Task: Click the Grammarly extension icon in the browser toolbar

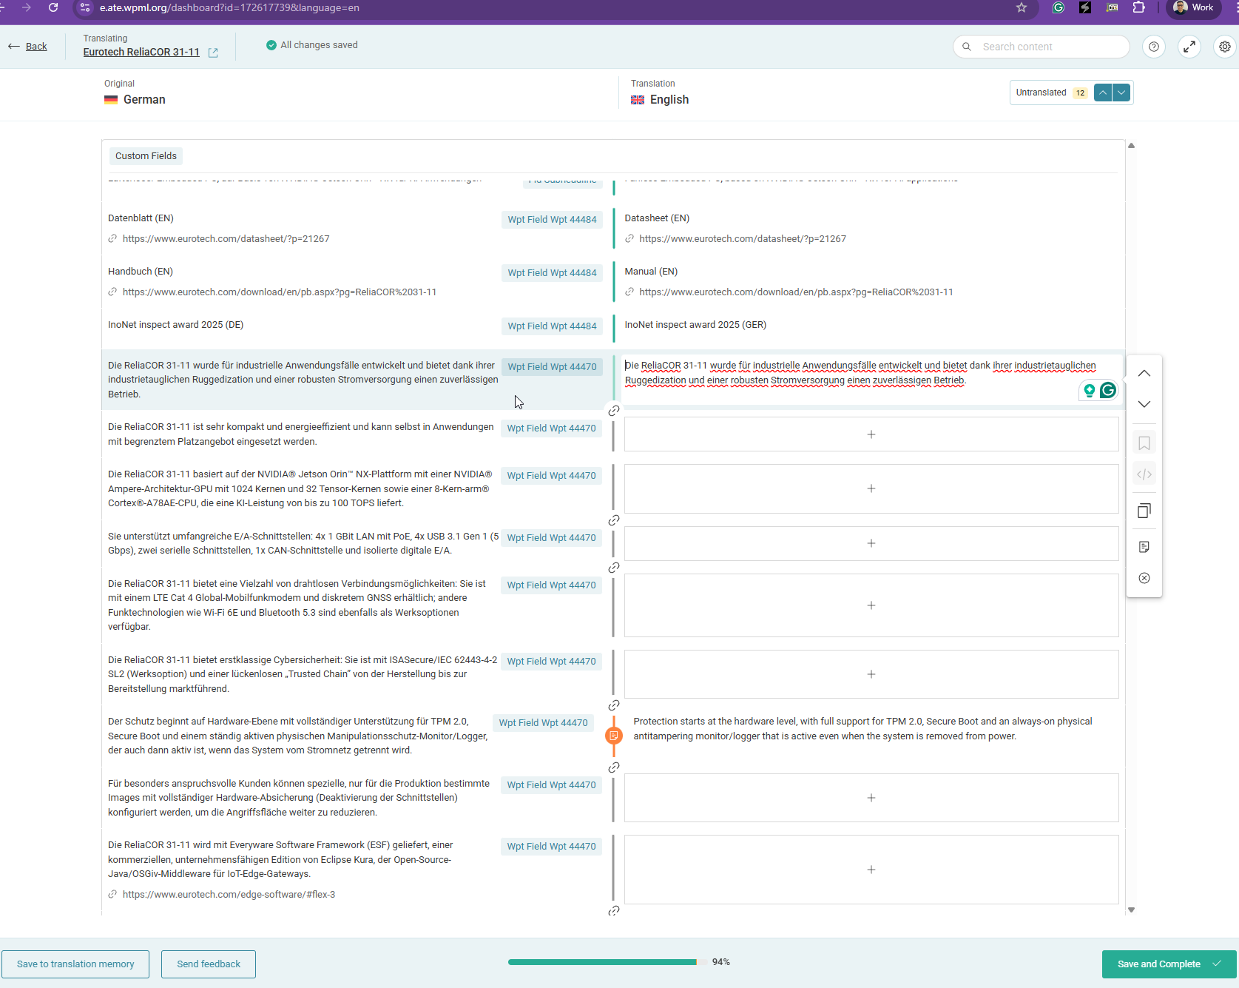Action: tap(1059, 7)
